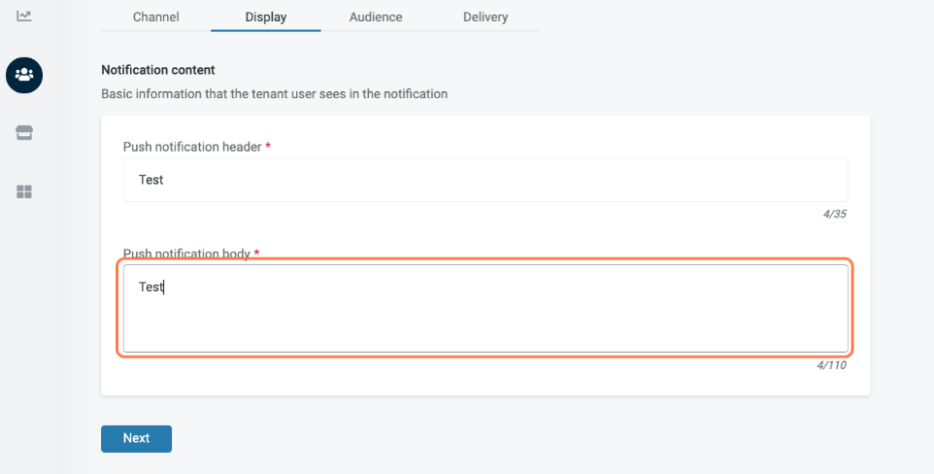Click the word Test in header field
Viewport: 934px width, 474px height.
click(x=150, y=180)
